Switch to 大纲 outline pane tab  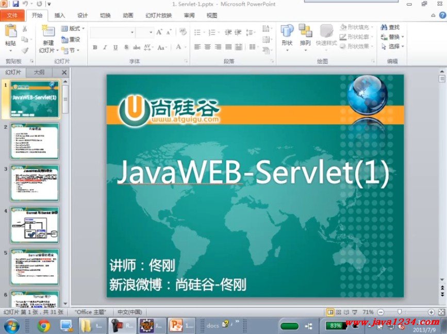click(39, 72)
